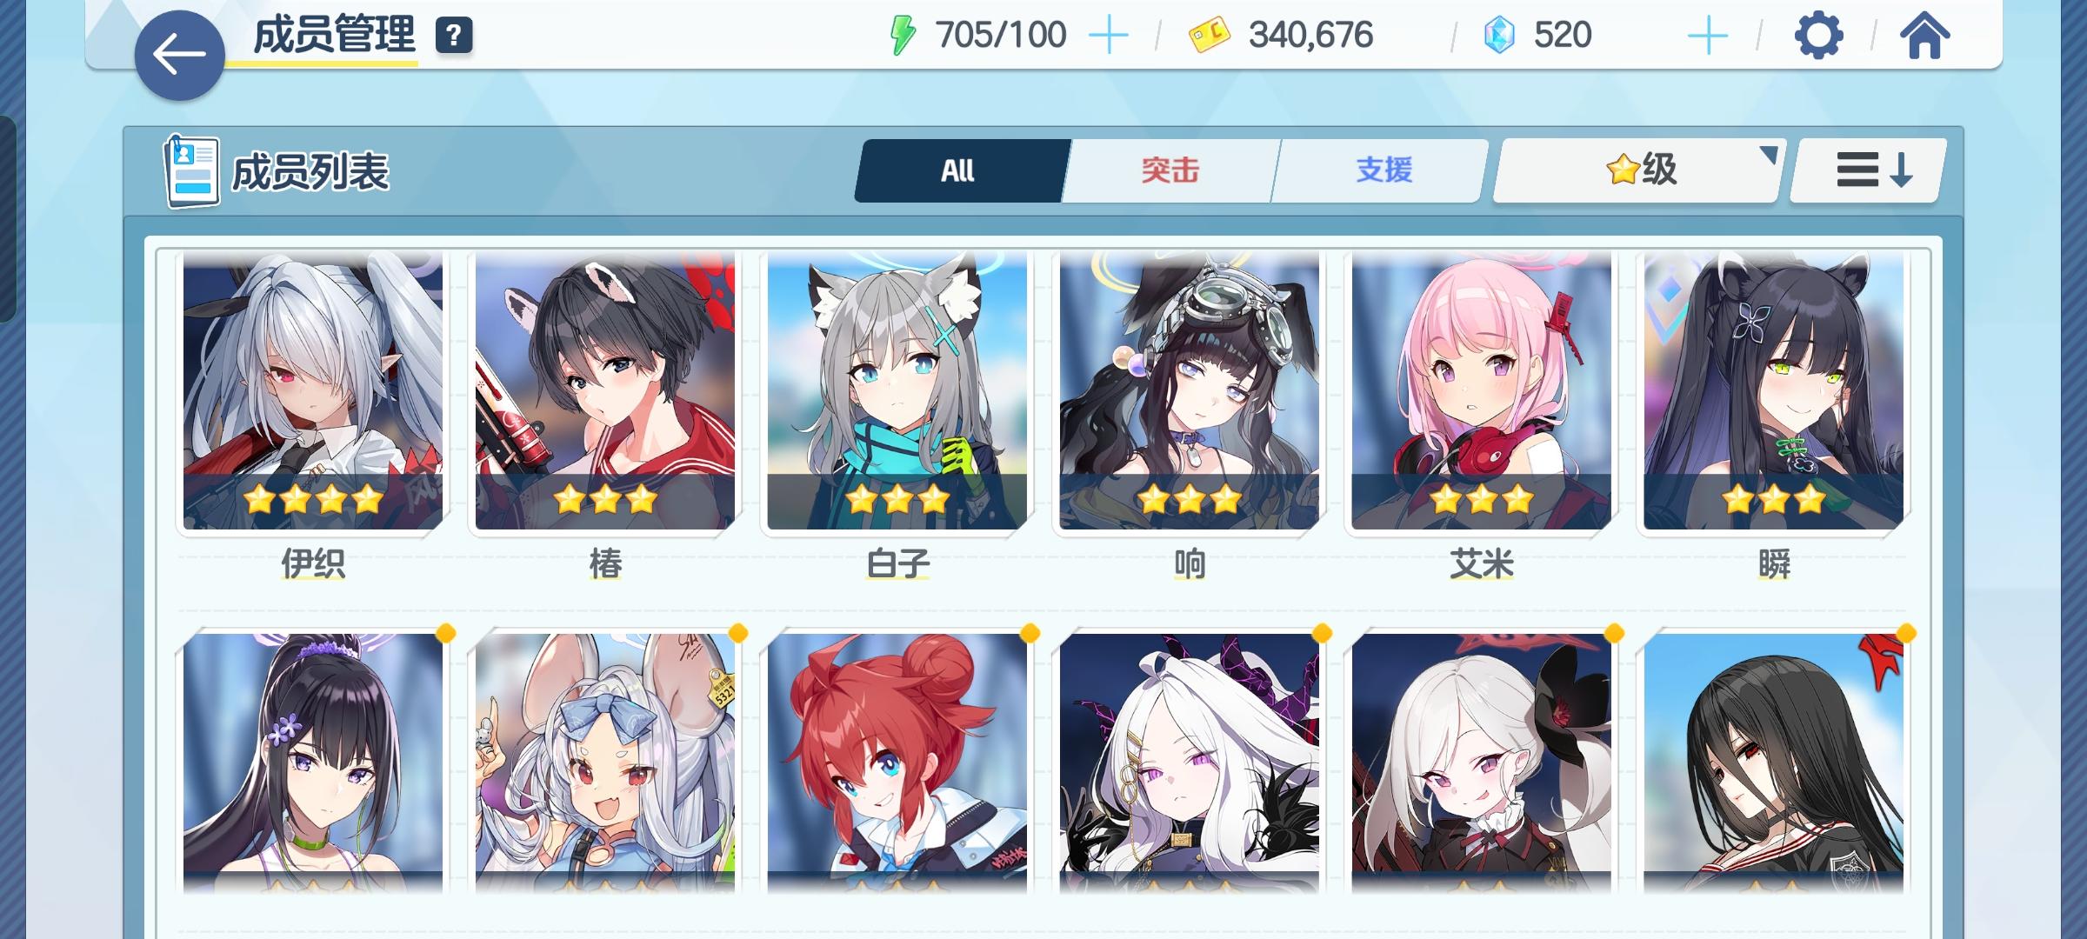Click the 成员列表 clipboard list icon
Image resolution: width=2087 pixels, height=939 pixels.
tap(191, 172)
